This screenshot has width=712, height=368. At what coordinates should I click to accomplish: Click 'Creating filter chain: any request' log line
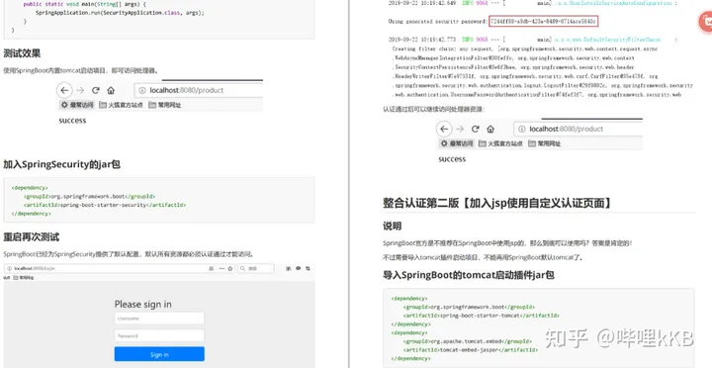(525, 48)
